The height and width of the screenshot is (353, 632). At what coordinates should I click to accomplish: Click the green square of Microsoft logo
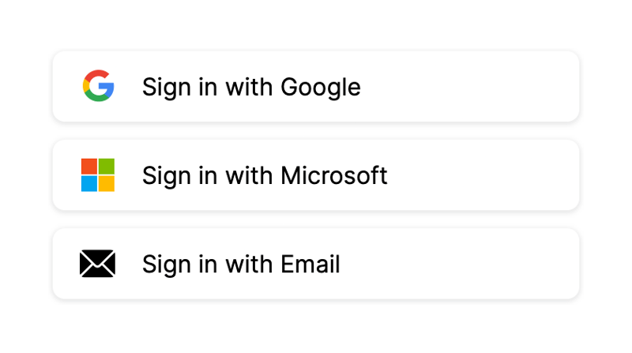(107, 166)
